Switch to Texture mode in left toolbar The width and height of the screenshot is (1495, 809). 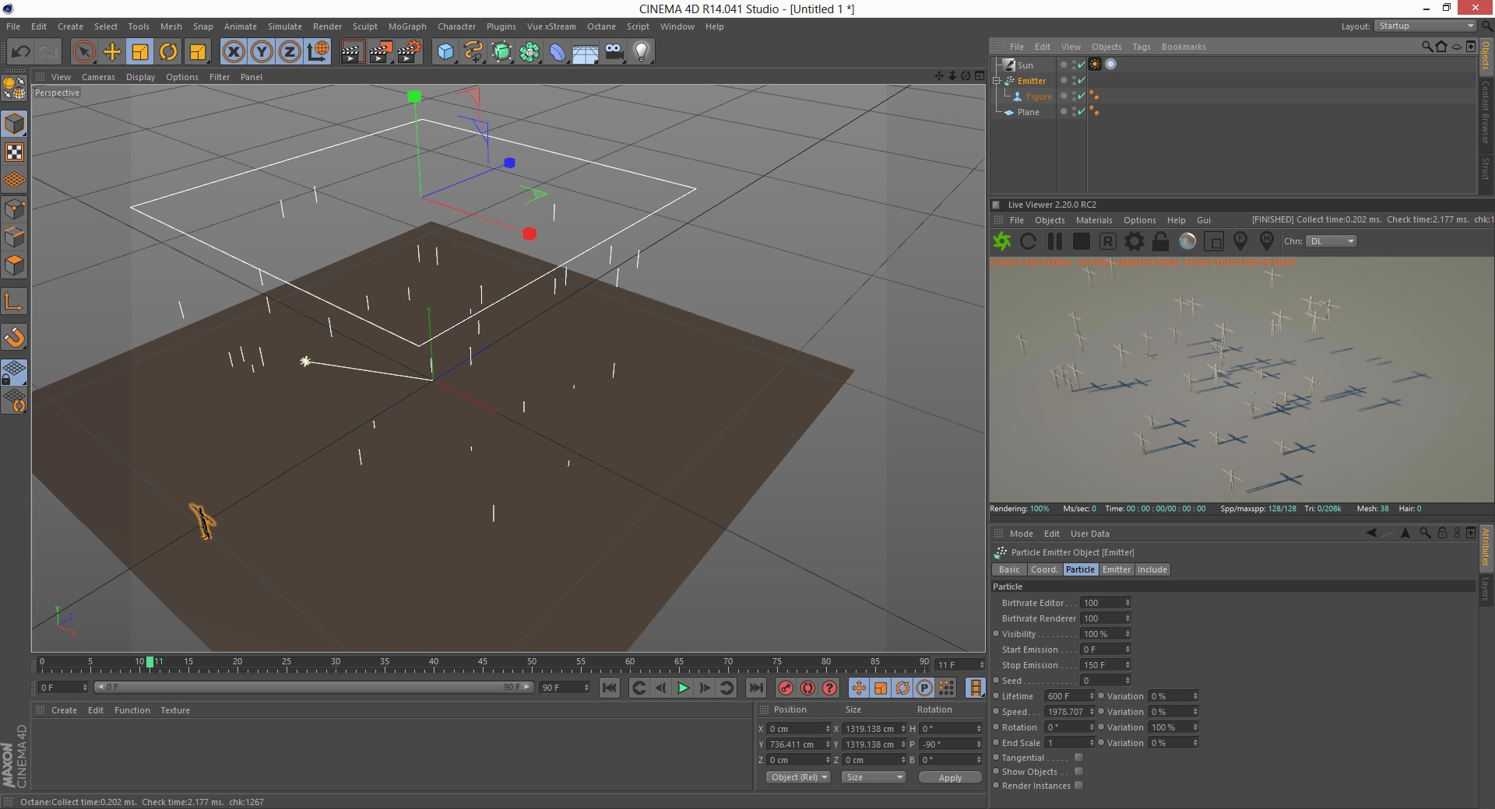(x=15, y=152)
